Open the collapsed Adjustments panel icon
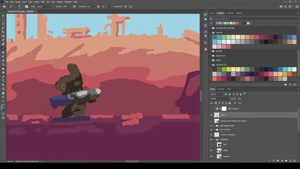 point(205,49)
